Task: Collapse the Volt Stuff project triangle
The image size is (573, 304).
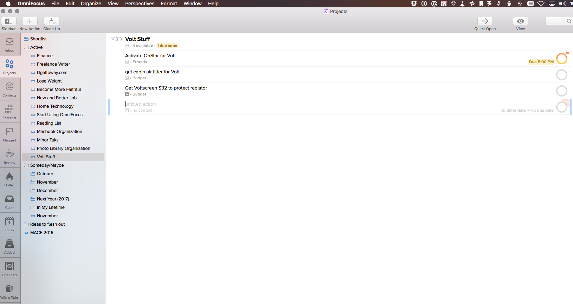Action: (x=113, y=39)
